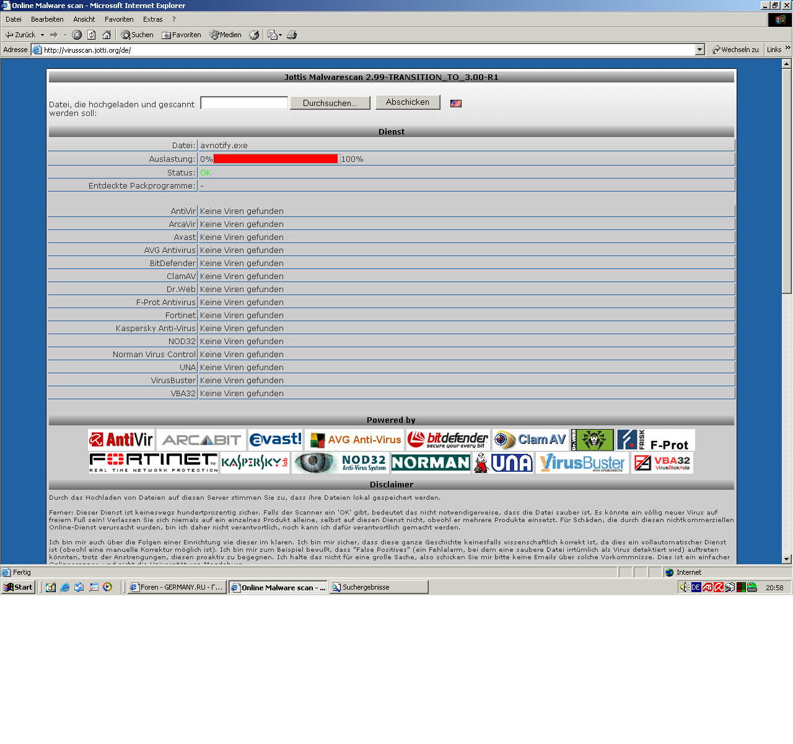Open the Favoriten toolbar pane
Viewport: 793px width, 744px height.
182,35
